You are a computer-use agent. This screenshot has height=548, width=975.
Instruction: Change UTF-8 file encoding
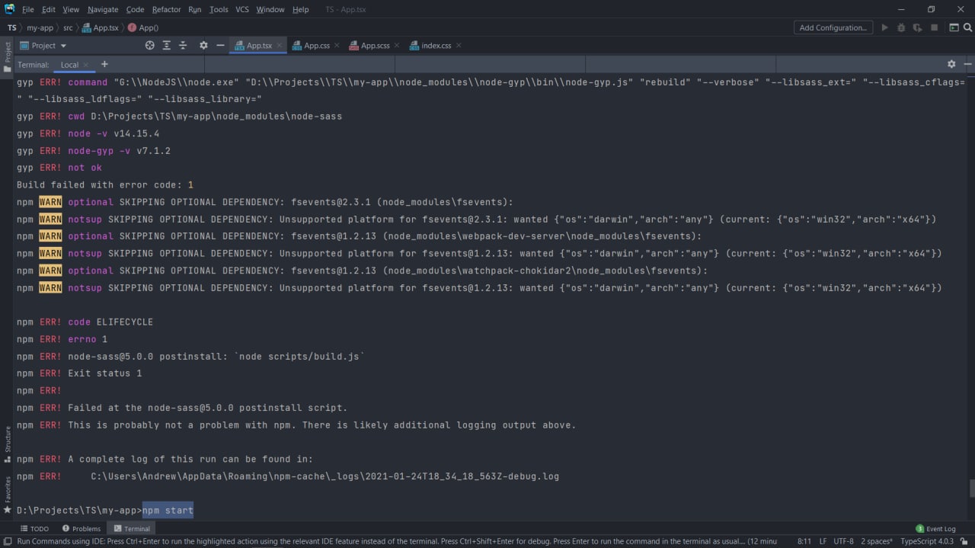[843, 541]
